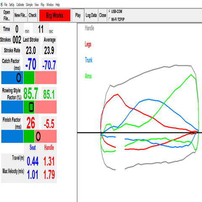Open the SetUp menu
The height and width of the screenshot is (202, 202).
(x=12, y=5)
